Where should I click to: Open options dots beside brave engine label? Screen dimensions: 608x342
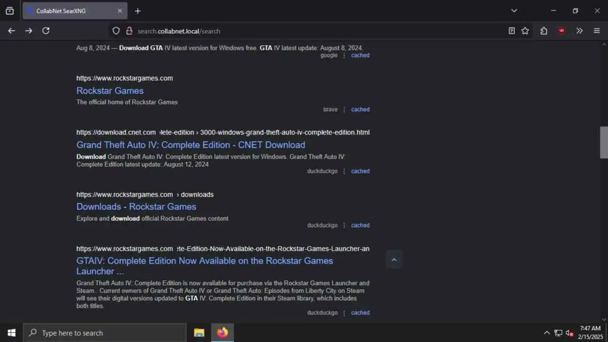344,110
